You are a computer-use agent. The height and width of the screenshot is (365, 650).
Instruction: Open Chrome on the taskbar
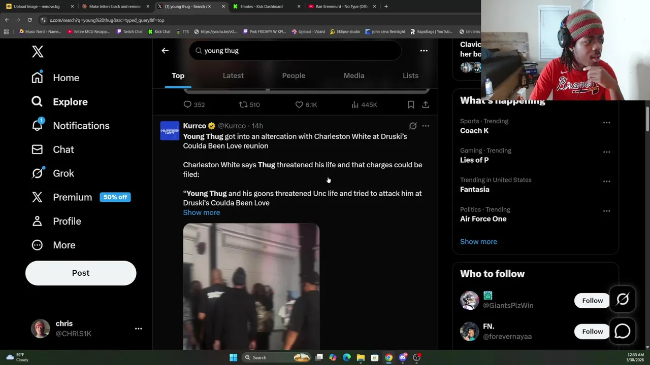pyautogui.click(x=388, y=357)
